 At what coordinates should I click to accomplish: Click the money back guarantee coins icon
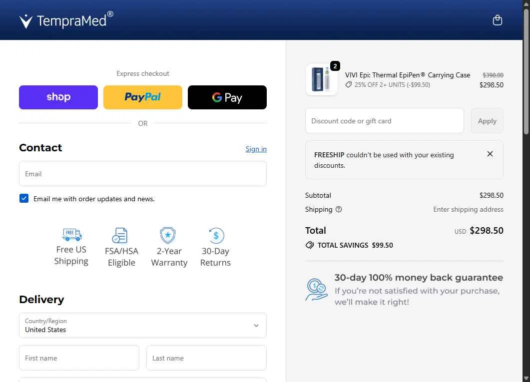point(316,290)
